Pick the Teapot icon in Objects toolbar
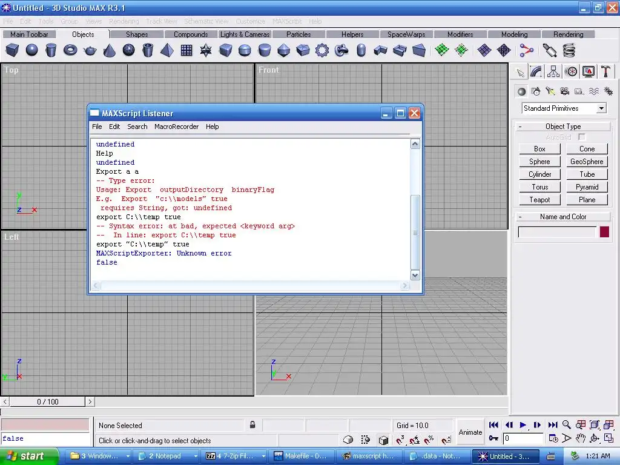The height and width of the screenshot is (465, 620). (x=90, y=50)
